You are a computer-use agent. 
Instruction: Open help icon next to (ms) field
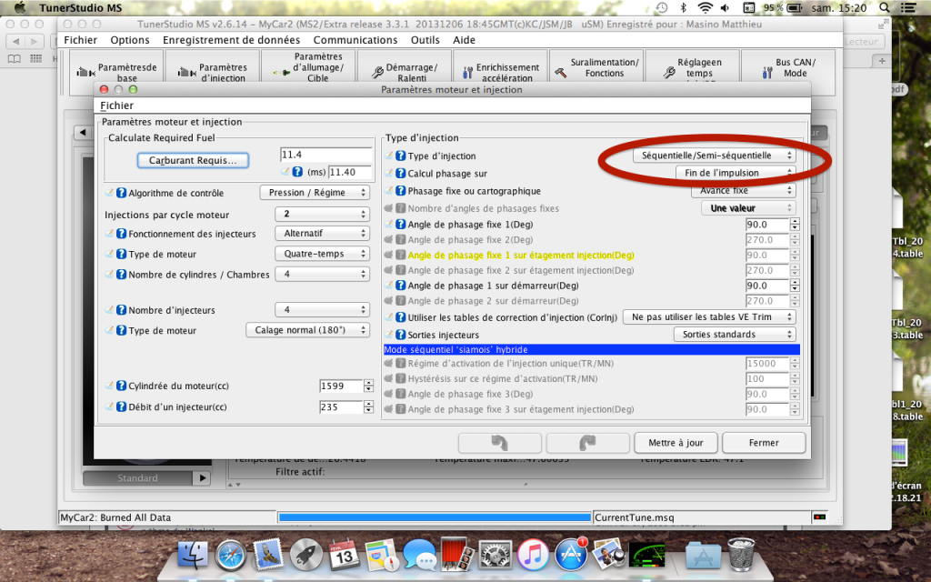(x=297, y=172)
